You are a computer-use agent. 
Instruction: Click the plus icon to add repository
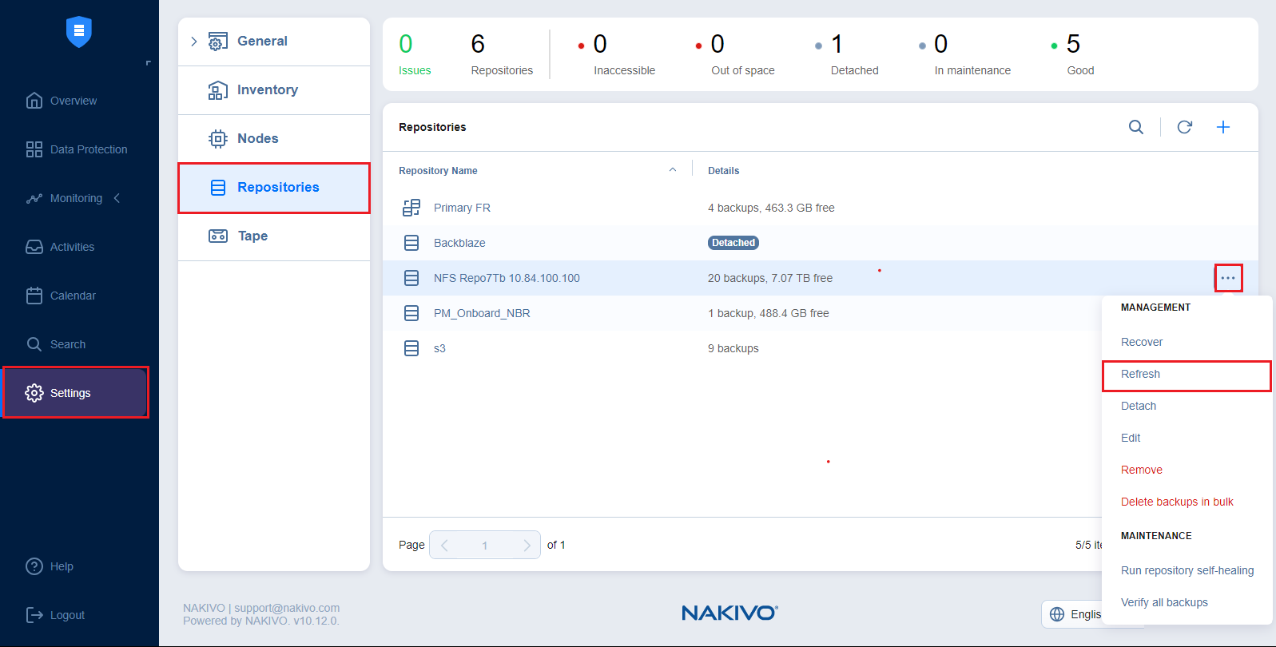(1222, 127)
